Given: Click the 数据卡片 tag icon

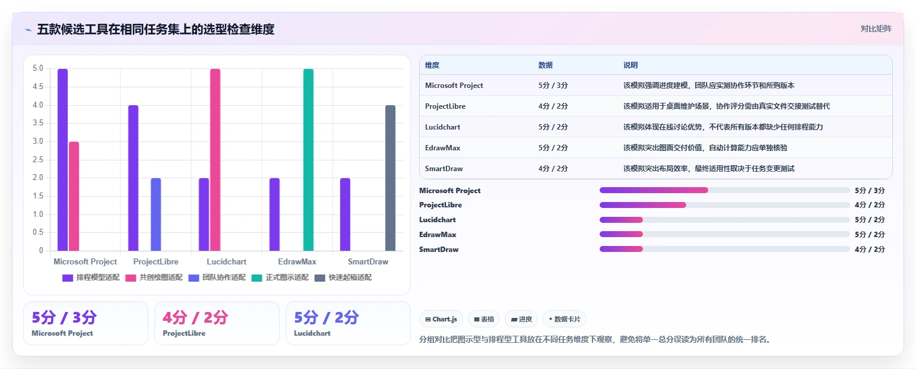Looking at the screenshot, I should click(x=551, y=319).
